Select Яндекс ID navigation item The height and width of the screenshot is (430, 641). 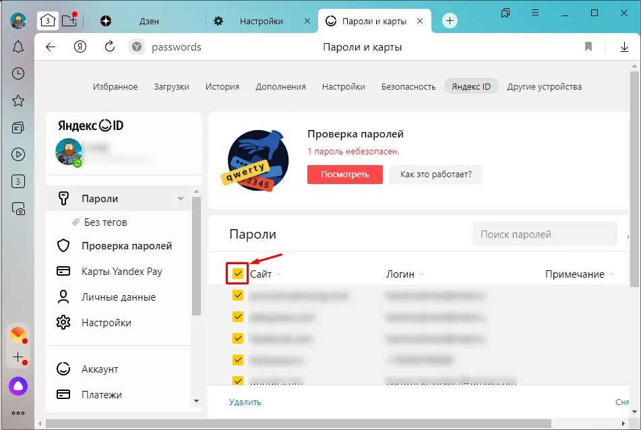(471, 86)
